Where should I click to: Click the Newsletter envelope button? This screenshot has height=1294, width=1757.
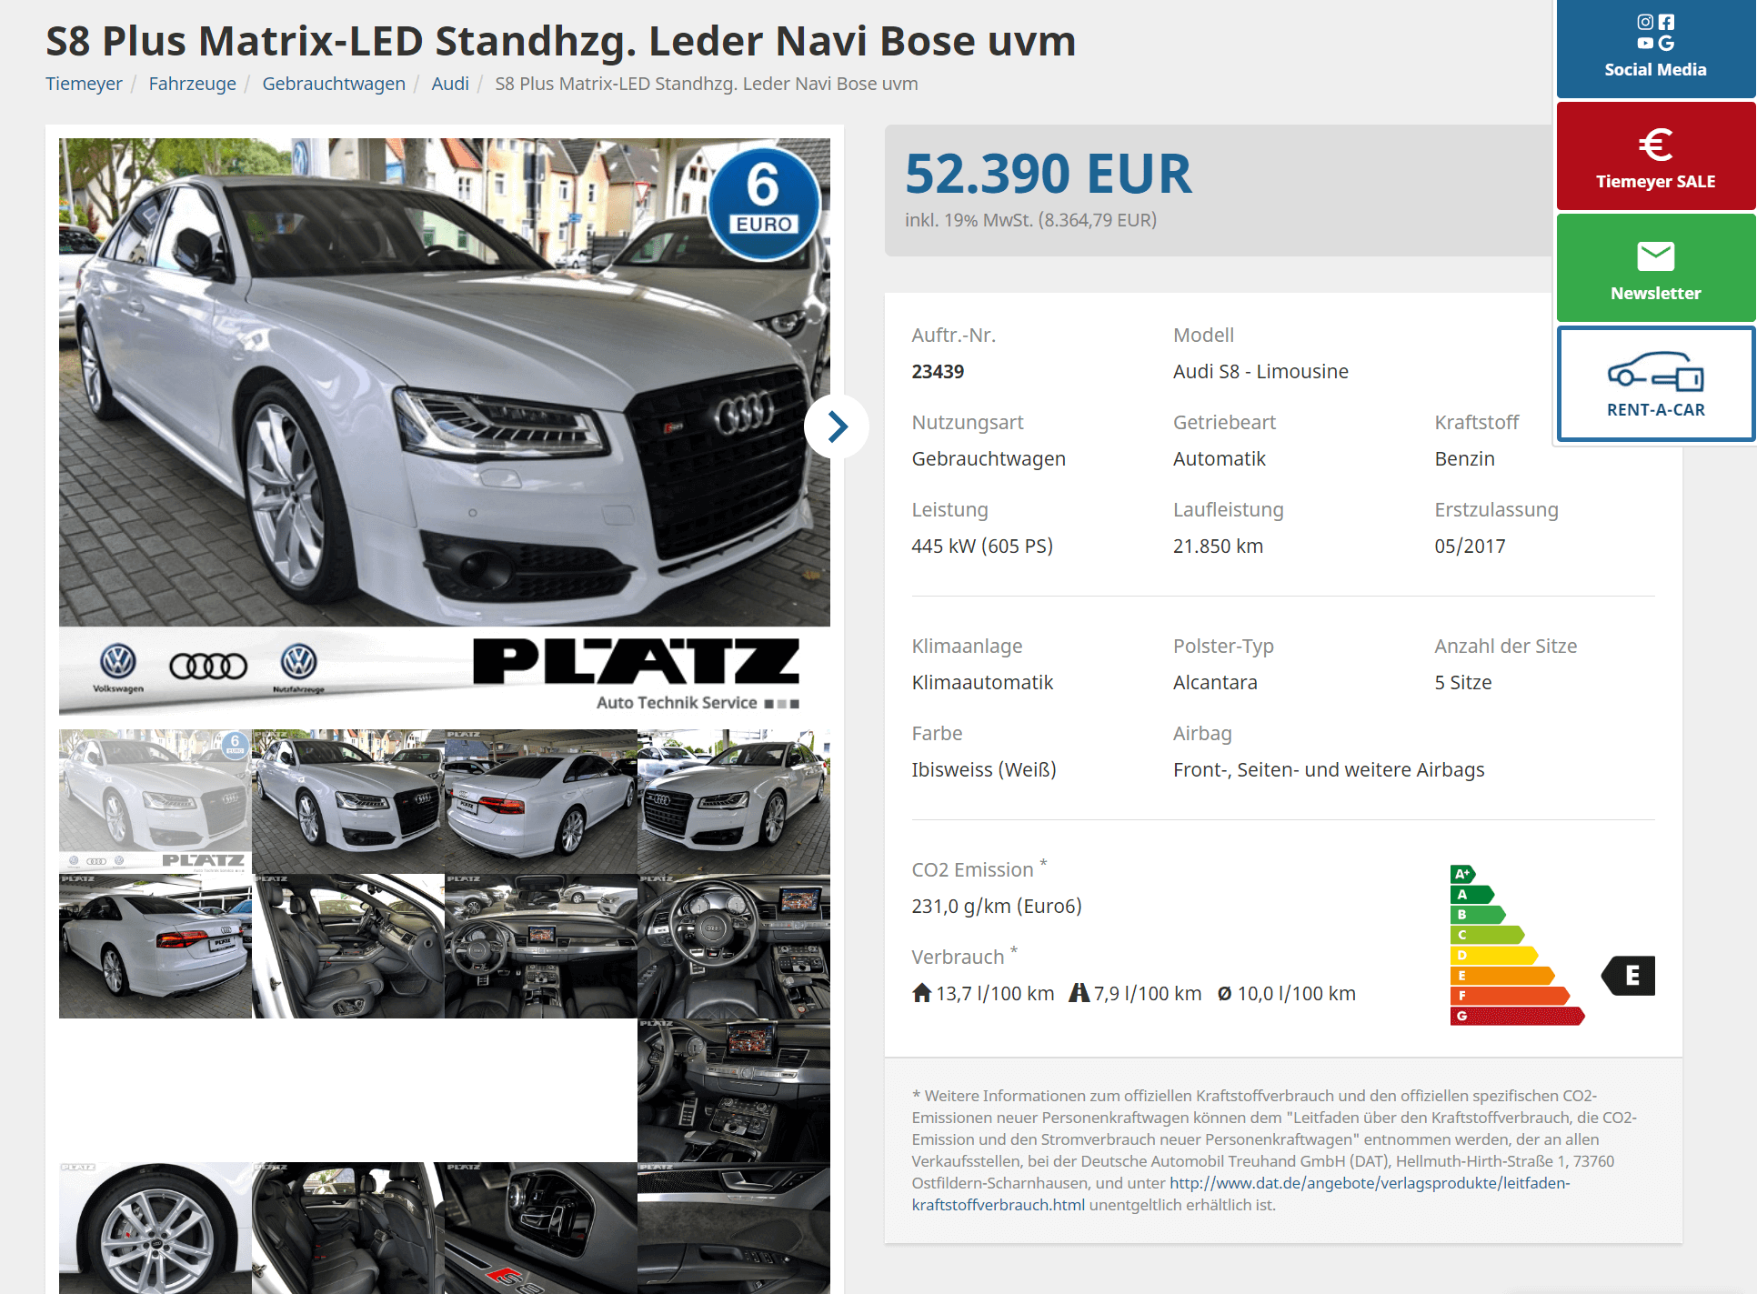point(1655,268)
